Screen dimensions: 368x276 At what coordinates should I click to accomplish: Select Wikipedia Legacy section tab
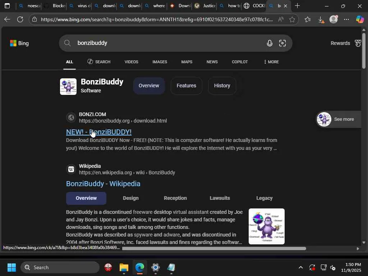264,198
